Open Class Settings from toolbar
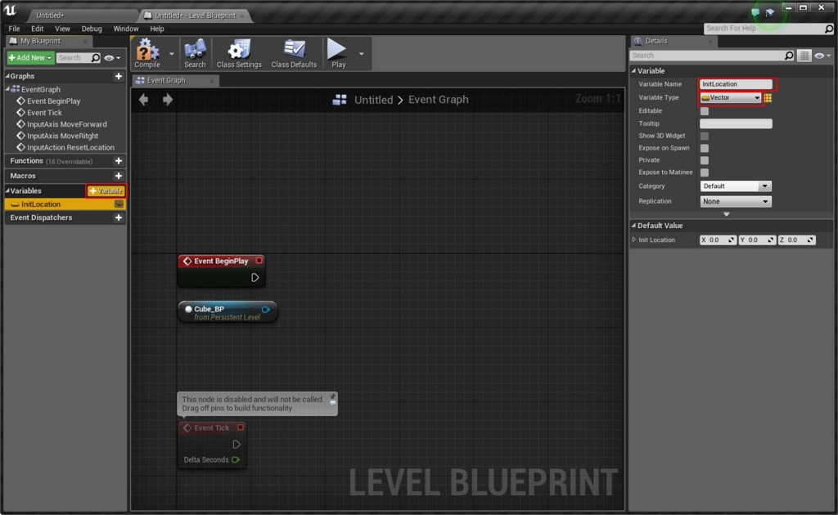Image resolution: width=838 pixels, height=515 pixels. point(239,53)
